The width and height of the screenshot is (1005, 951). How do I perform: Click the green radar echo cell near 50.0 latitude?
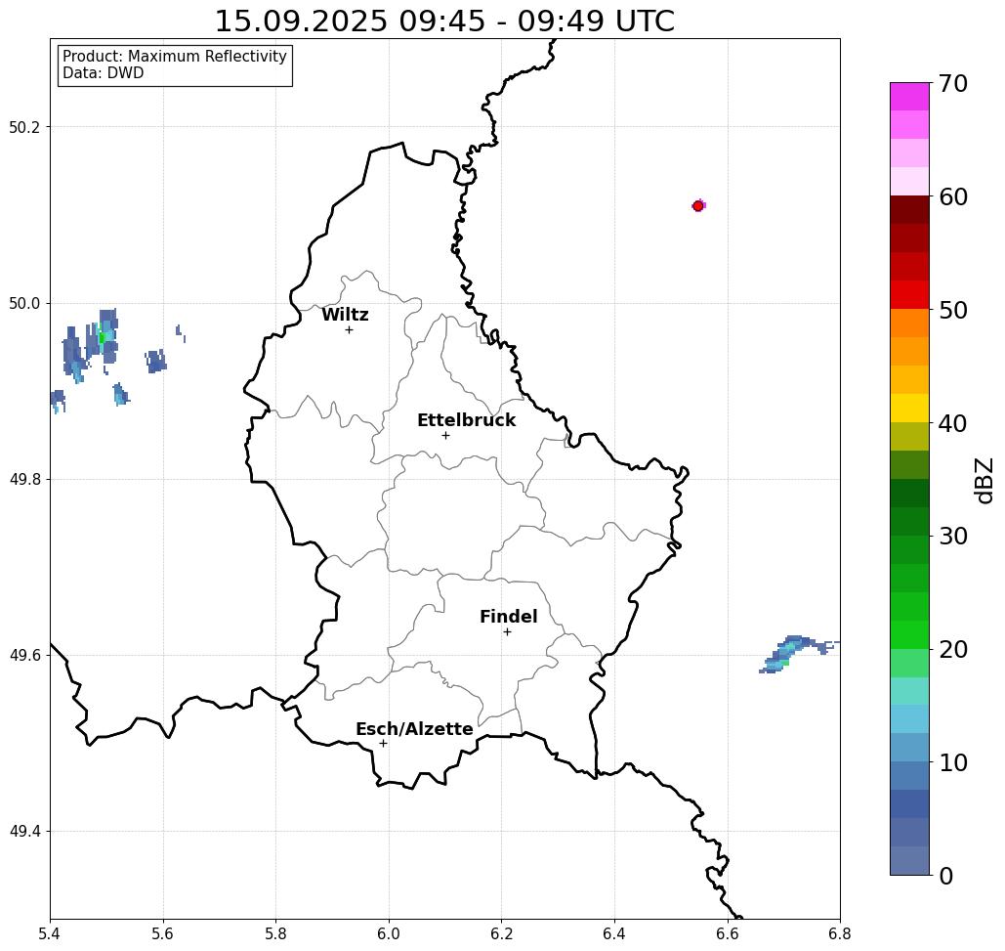(102, 337)
